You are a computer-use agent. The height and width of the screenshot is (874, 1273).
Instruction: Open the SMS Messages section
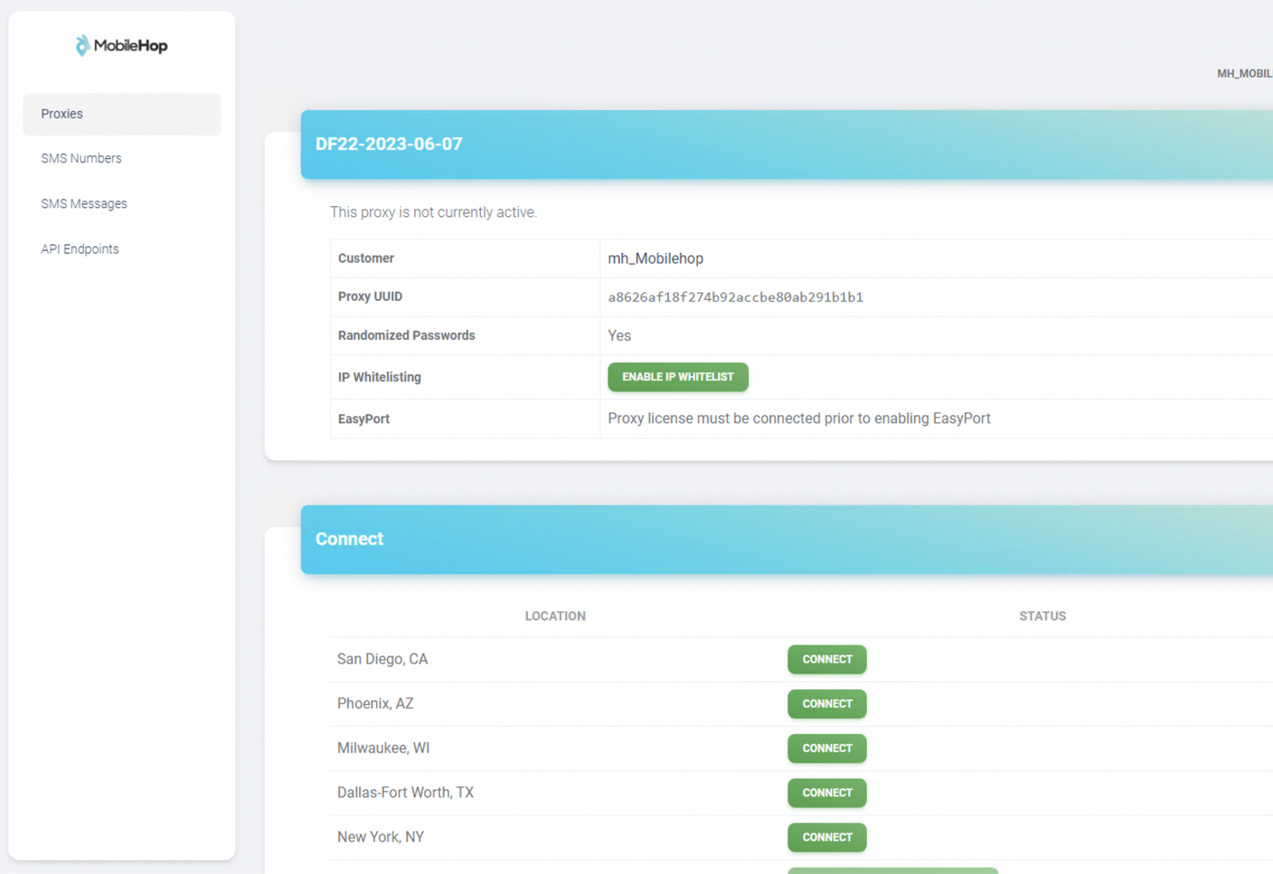[x=84, y=204]
